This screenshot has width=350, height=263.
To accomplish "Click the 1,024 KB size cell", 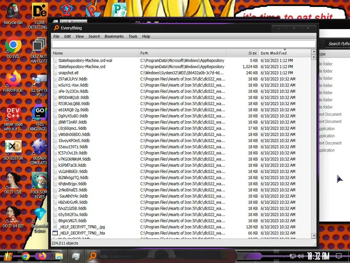I will click(250, 67).
